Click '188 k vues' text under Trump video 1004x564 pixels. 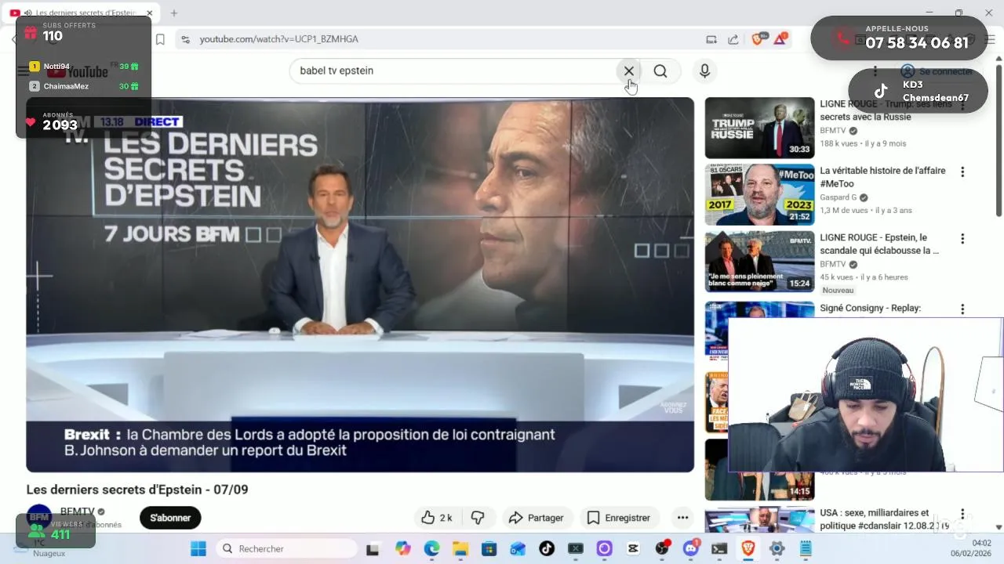tap(839, 143)
